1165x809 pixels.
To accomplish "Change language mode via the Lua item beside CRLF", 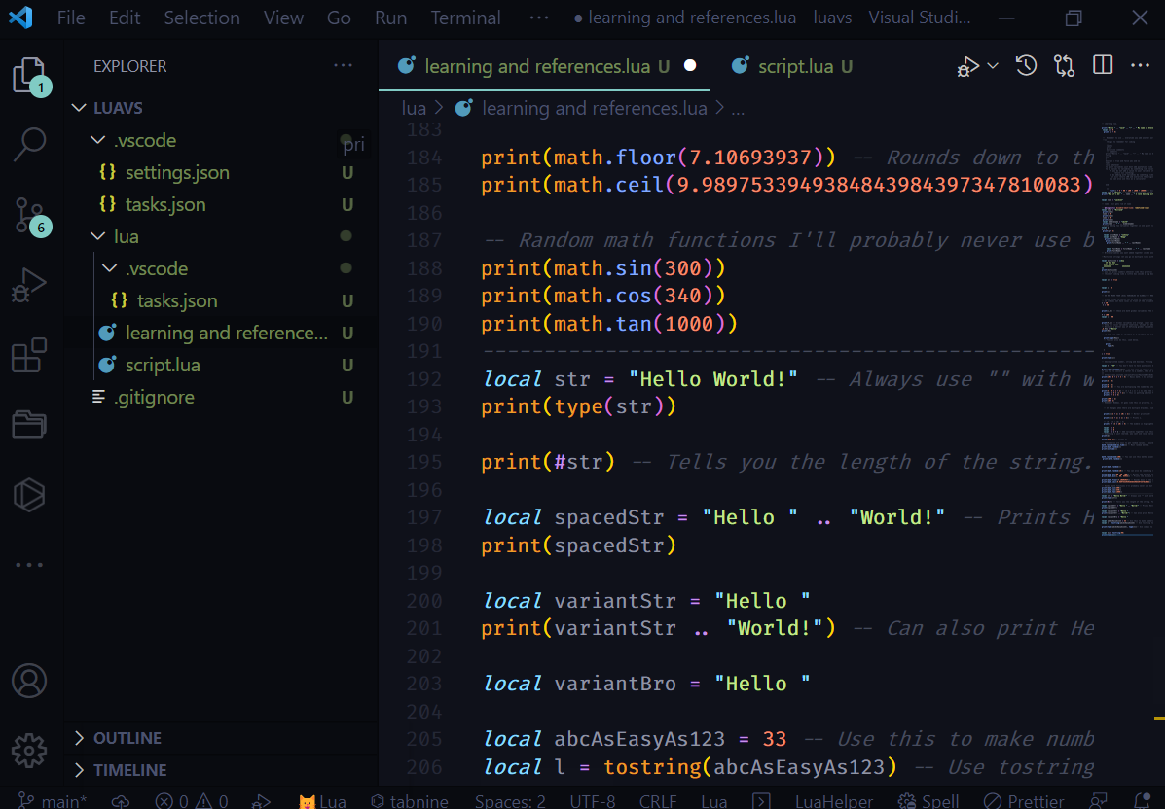I will [x=714, y=801].
